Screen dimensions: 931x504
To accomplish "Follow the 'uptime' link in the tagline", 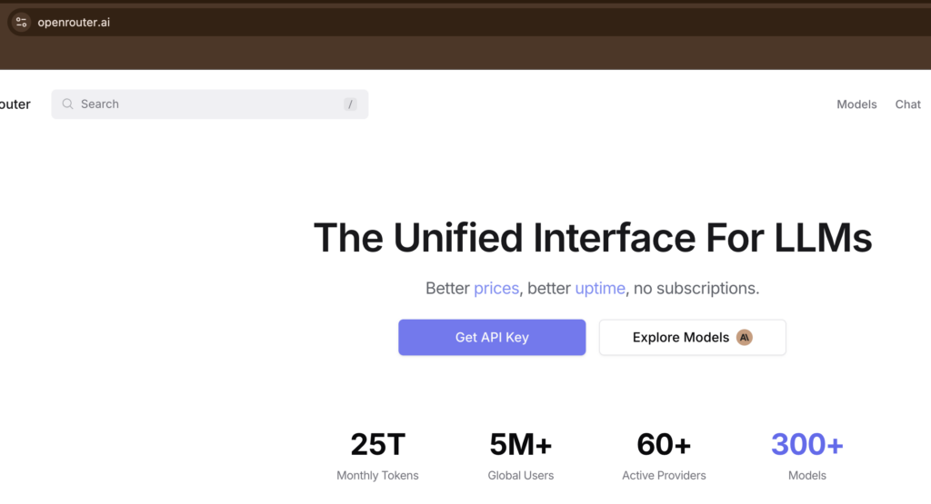I will [x=600, y=289].
